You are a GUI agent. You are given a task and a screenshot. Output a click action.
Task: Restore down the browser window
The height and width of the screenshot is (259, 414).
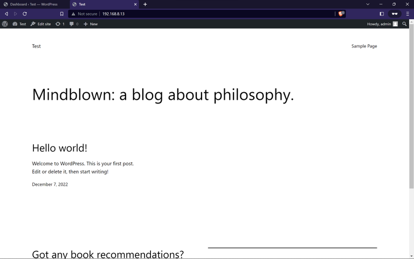point(394,4)
